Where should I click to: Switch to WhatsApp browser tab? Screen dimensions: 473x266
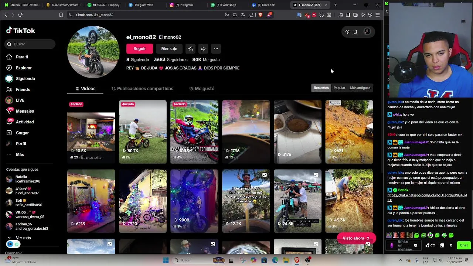coord(227,5)
